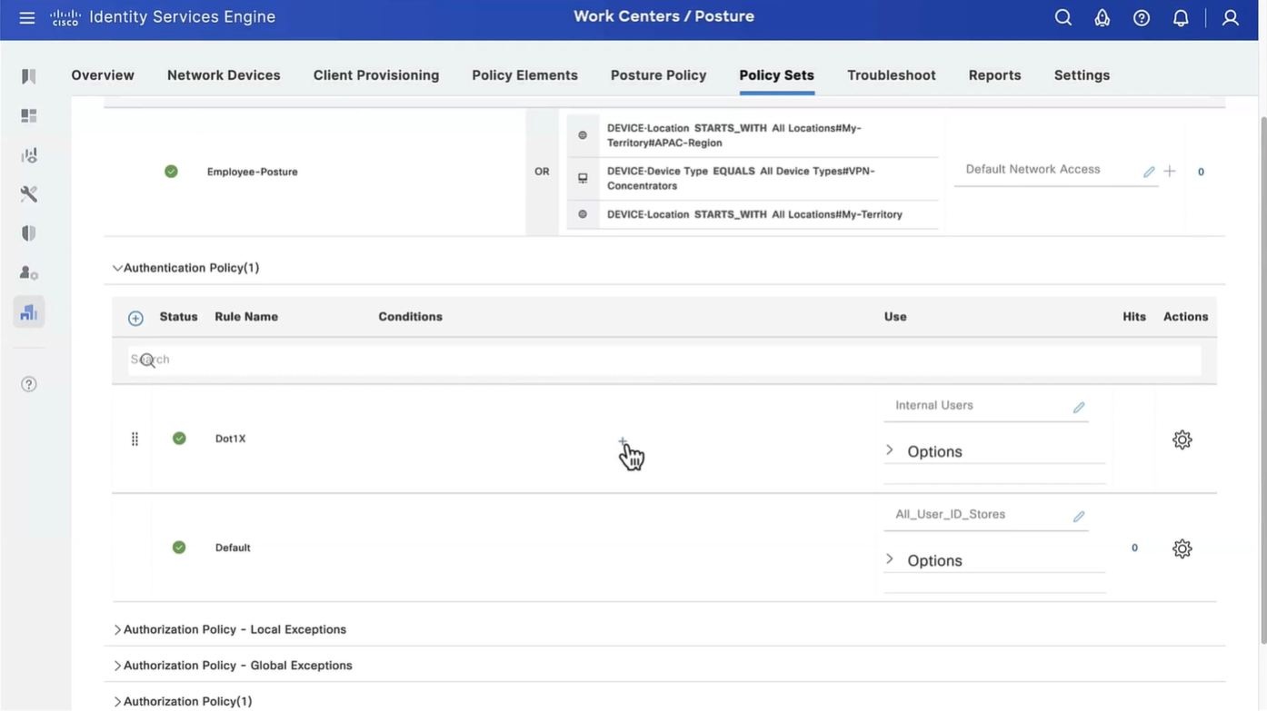This screenshot has height=711, width=1267.
Task: Click the search magnifier in header
Action: click(1062, 18)
